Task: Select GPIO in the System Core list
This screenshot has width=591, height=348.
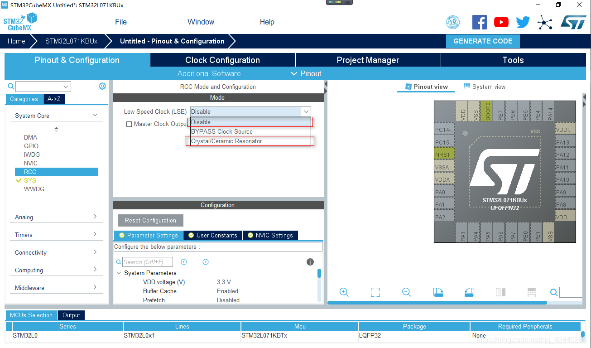Action: pyautogui.click(x=31, y=146)
